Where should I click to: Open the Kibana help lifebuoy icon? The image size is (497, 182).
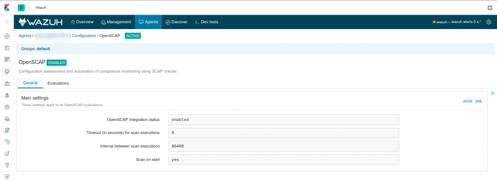click(x=489, y=8)
